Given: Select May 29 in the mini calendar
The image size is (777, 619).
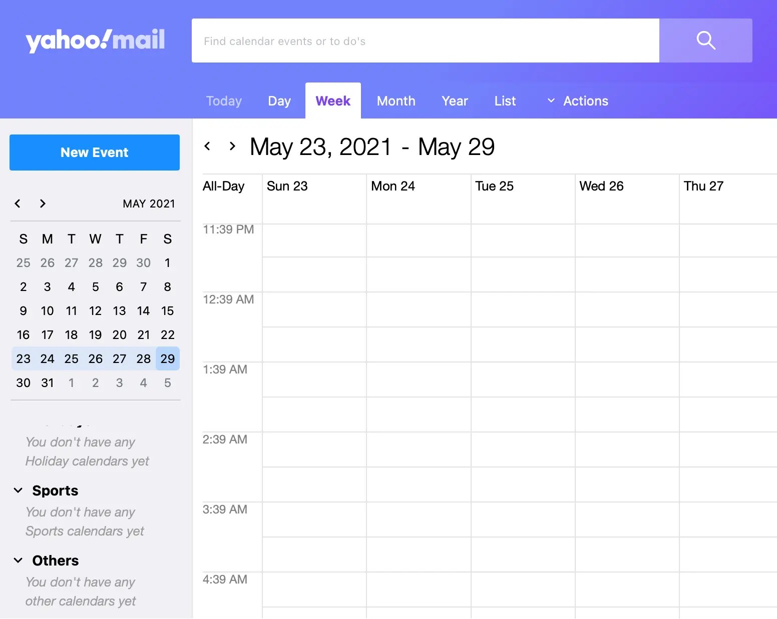Looking at the screenshot, I should coord(167,358).
